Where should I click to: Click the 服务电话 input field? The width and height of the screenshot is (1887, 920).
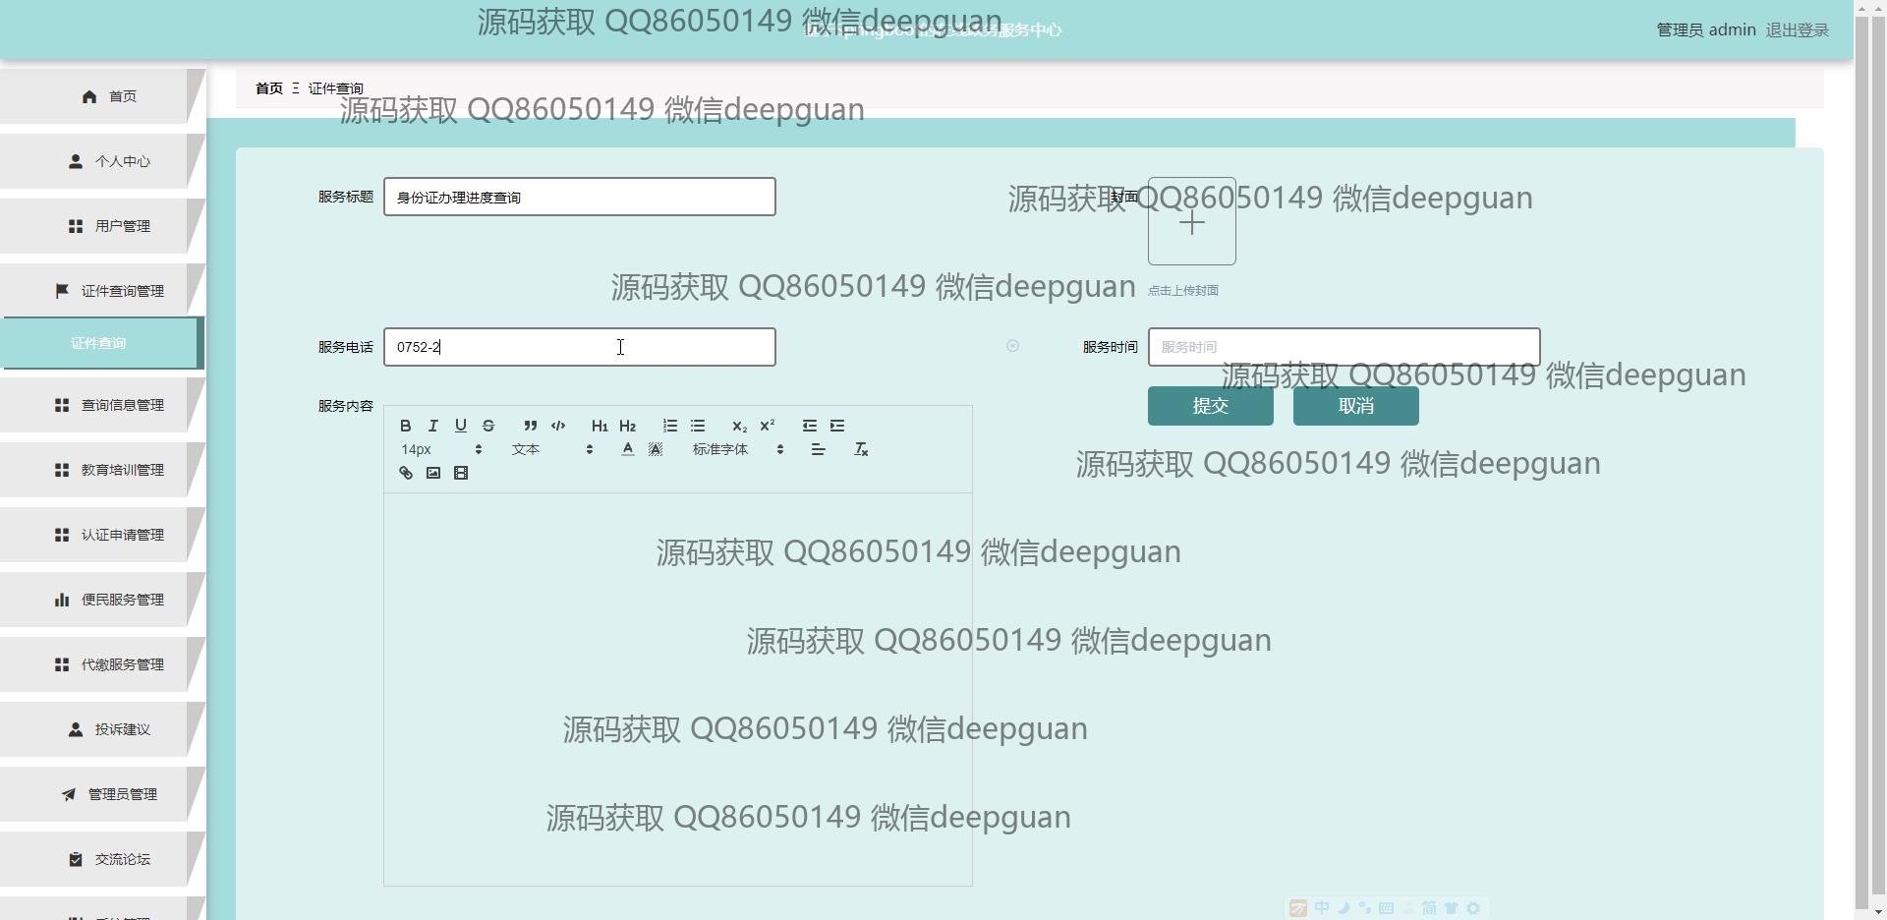580,347
